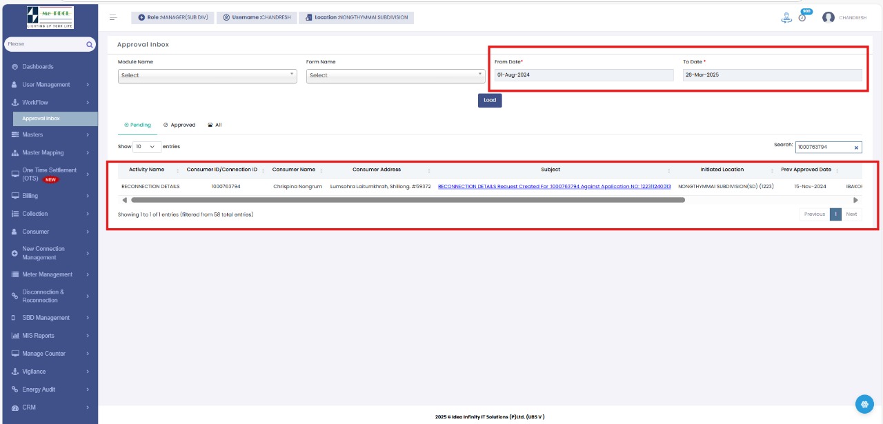This screenshot has height=424, width=883.
Task: Open the Energy Audit menu item
Action: click(x=49, y=390)
